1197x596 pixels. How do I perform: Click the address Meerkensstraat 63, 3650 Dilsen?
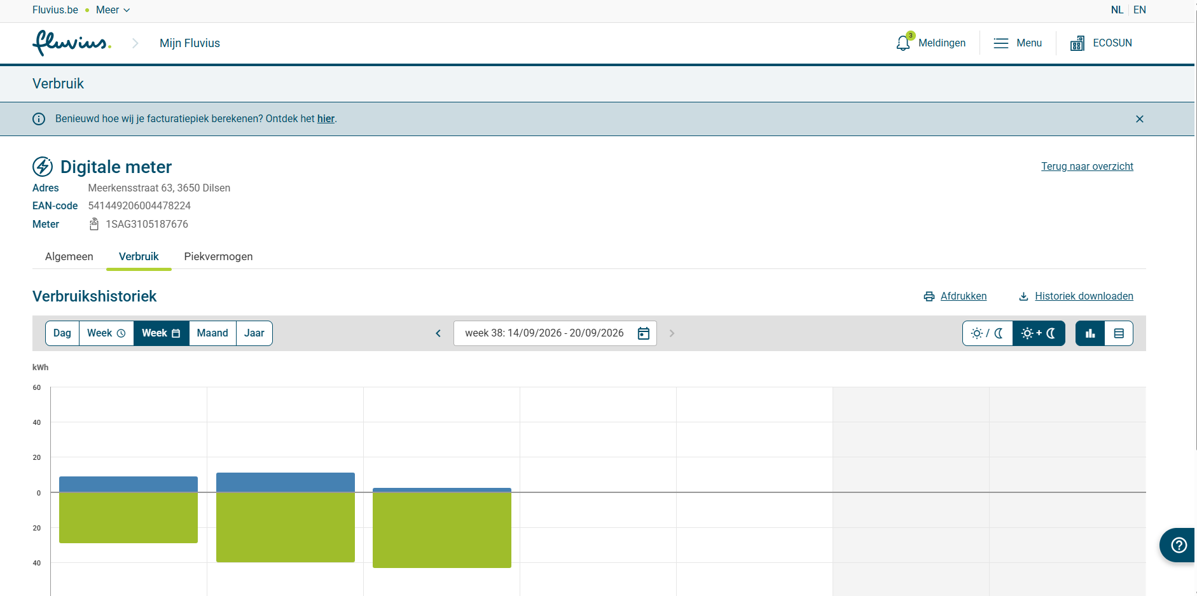coord(159,188)
